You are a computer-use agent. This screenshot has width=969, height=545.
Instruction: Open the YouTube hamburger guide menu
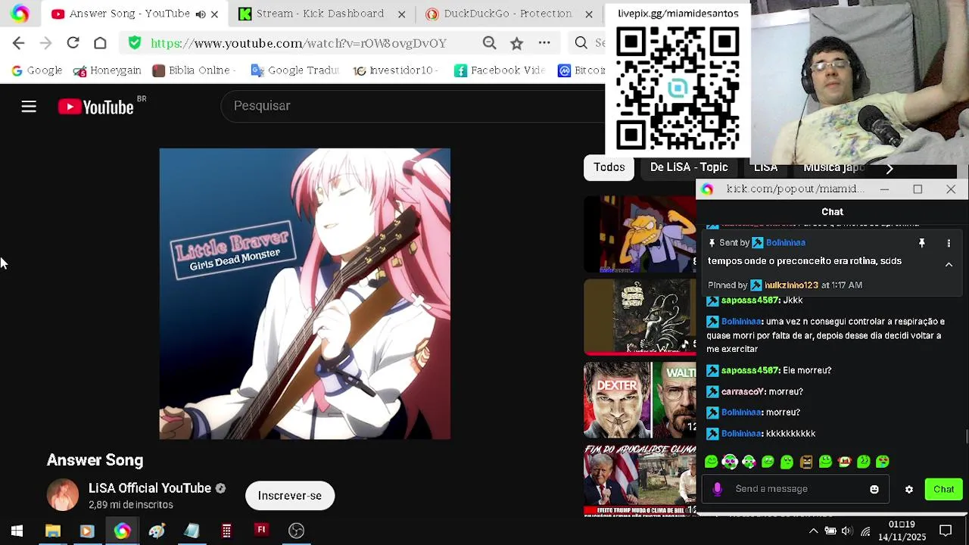(x=29, y=107)
